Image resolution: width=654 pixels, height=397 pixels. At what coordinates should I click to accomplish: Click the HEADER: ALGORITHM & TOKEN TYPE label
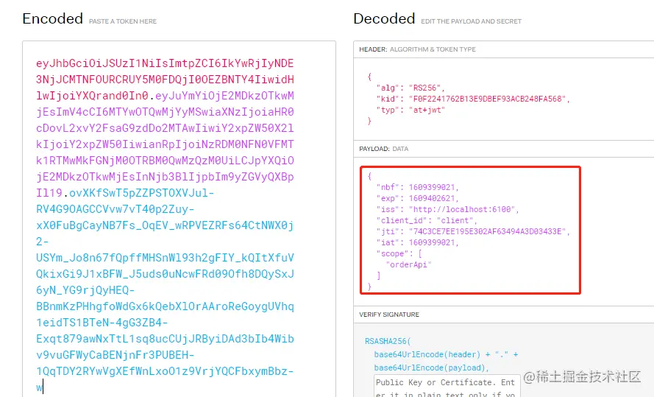[417, 49]
